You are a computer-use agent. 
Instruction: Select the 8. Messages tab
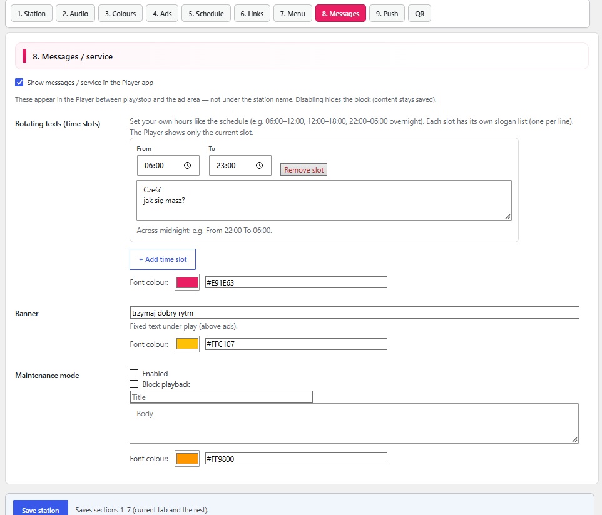[341, 14]
